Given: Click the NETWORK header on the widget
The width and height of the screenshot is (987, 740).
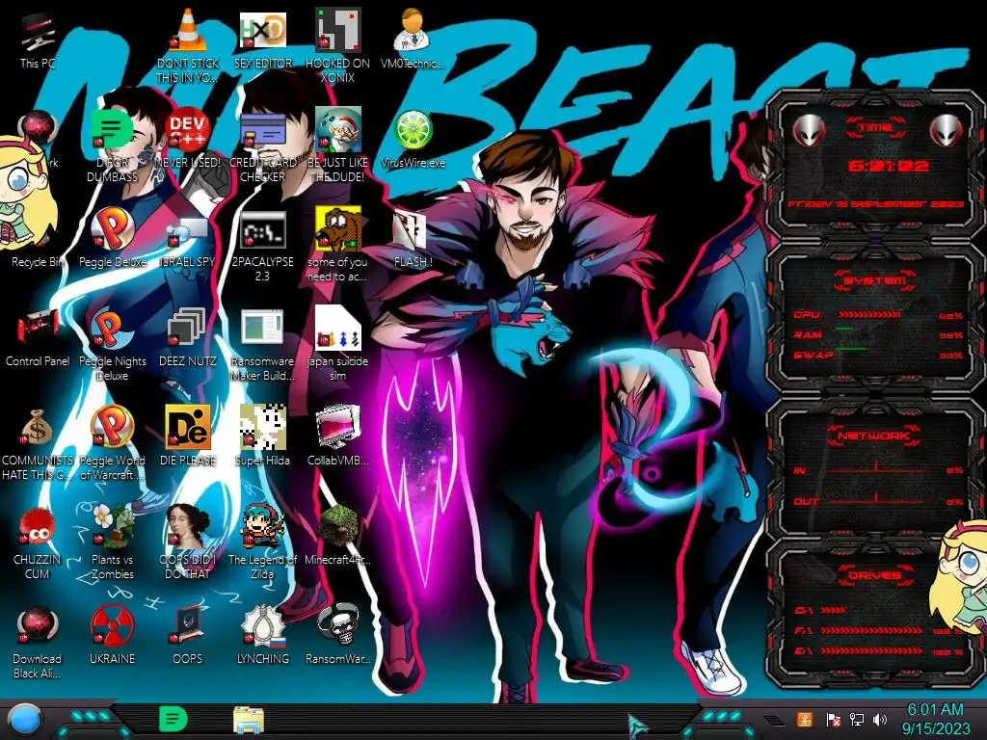Looking at the screenshot, I should pos(875,436).
